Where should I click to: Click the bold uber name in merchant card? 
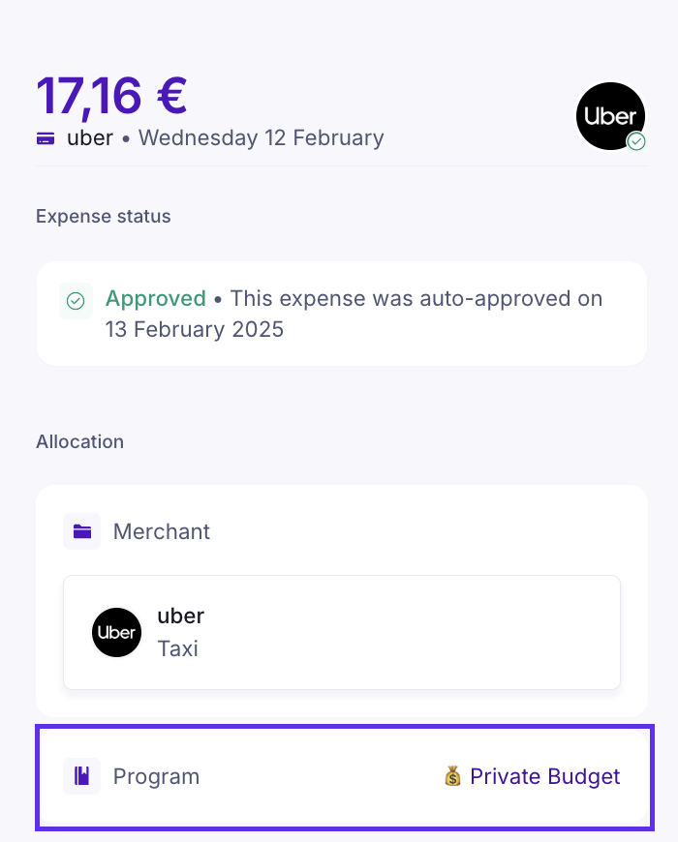coord(180,616)
